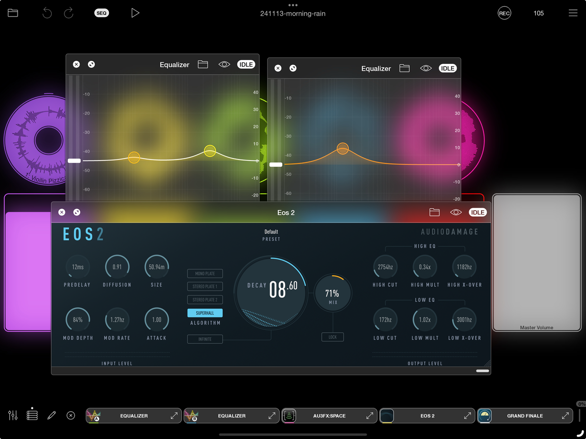Toggle the Lock button under Mix
586x439 pixels.
[x=333, y=337]
